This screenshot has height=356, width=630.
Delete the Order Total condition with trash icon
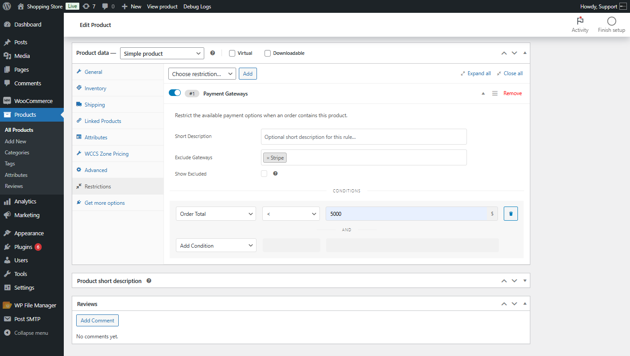(511, 214)
